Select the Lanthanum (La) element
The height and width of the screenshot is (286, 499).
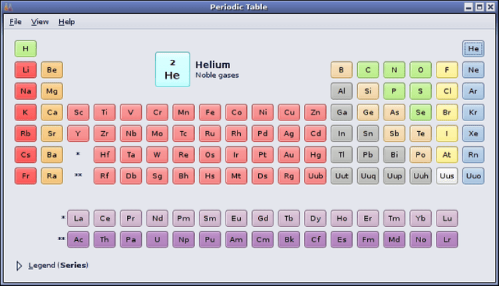point(79,218)
